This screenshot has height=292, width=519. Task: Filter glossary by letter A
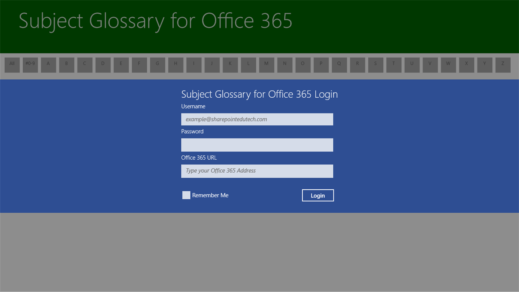(x=49, y=65)
